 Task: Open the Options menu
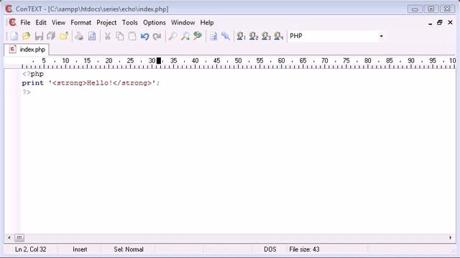pos(155,22)
